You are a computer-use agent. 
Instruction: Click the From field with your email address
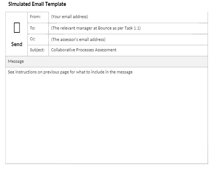click(128, 17)
